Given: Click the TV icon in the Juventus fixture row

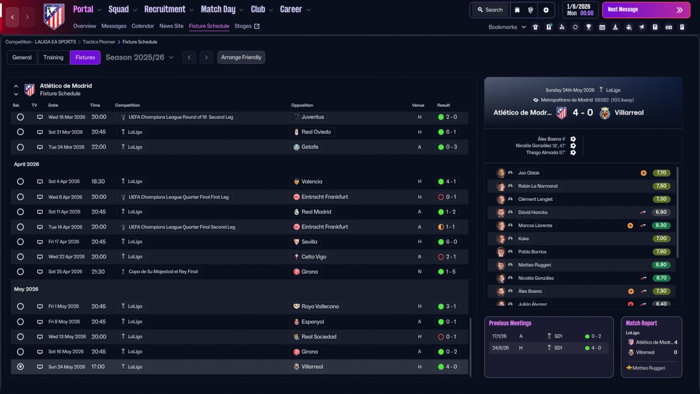Looking at the screenshot, I should [40, 117].
